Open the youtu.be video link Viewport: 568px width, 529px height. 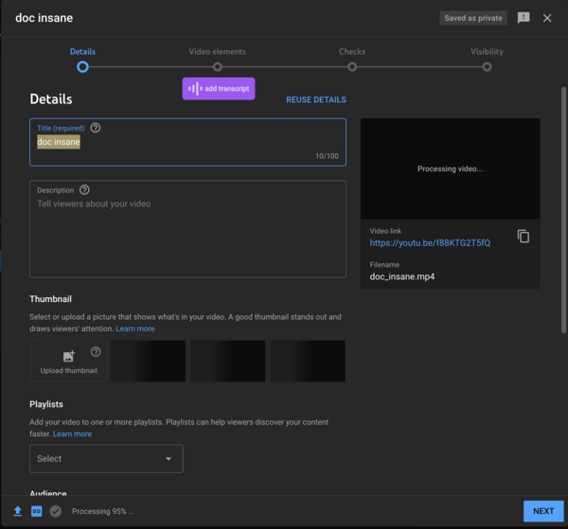pos(430,243)
